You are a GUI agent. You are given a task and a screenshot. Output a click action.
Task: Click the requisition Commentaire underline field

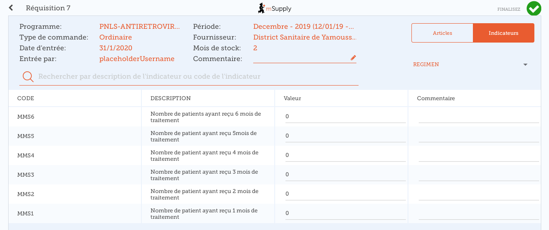coord(301,58)
